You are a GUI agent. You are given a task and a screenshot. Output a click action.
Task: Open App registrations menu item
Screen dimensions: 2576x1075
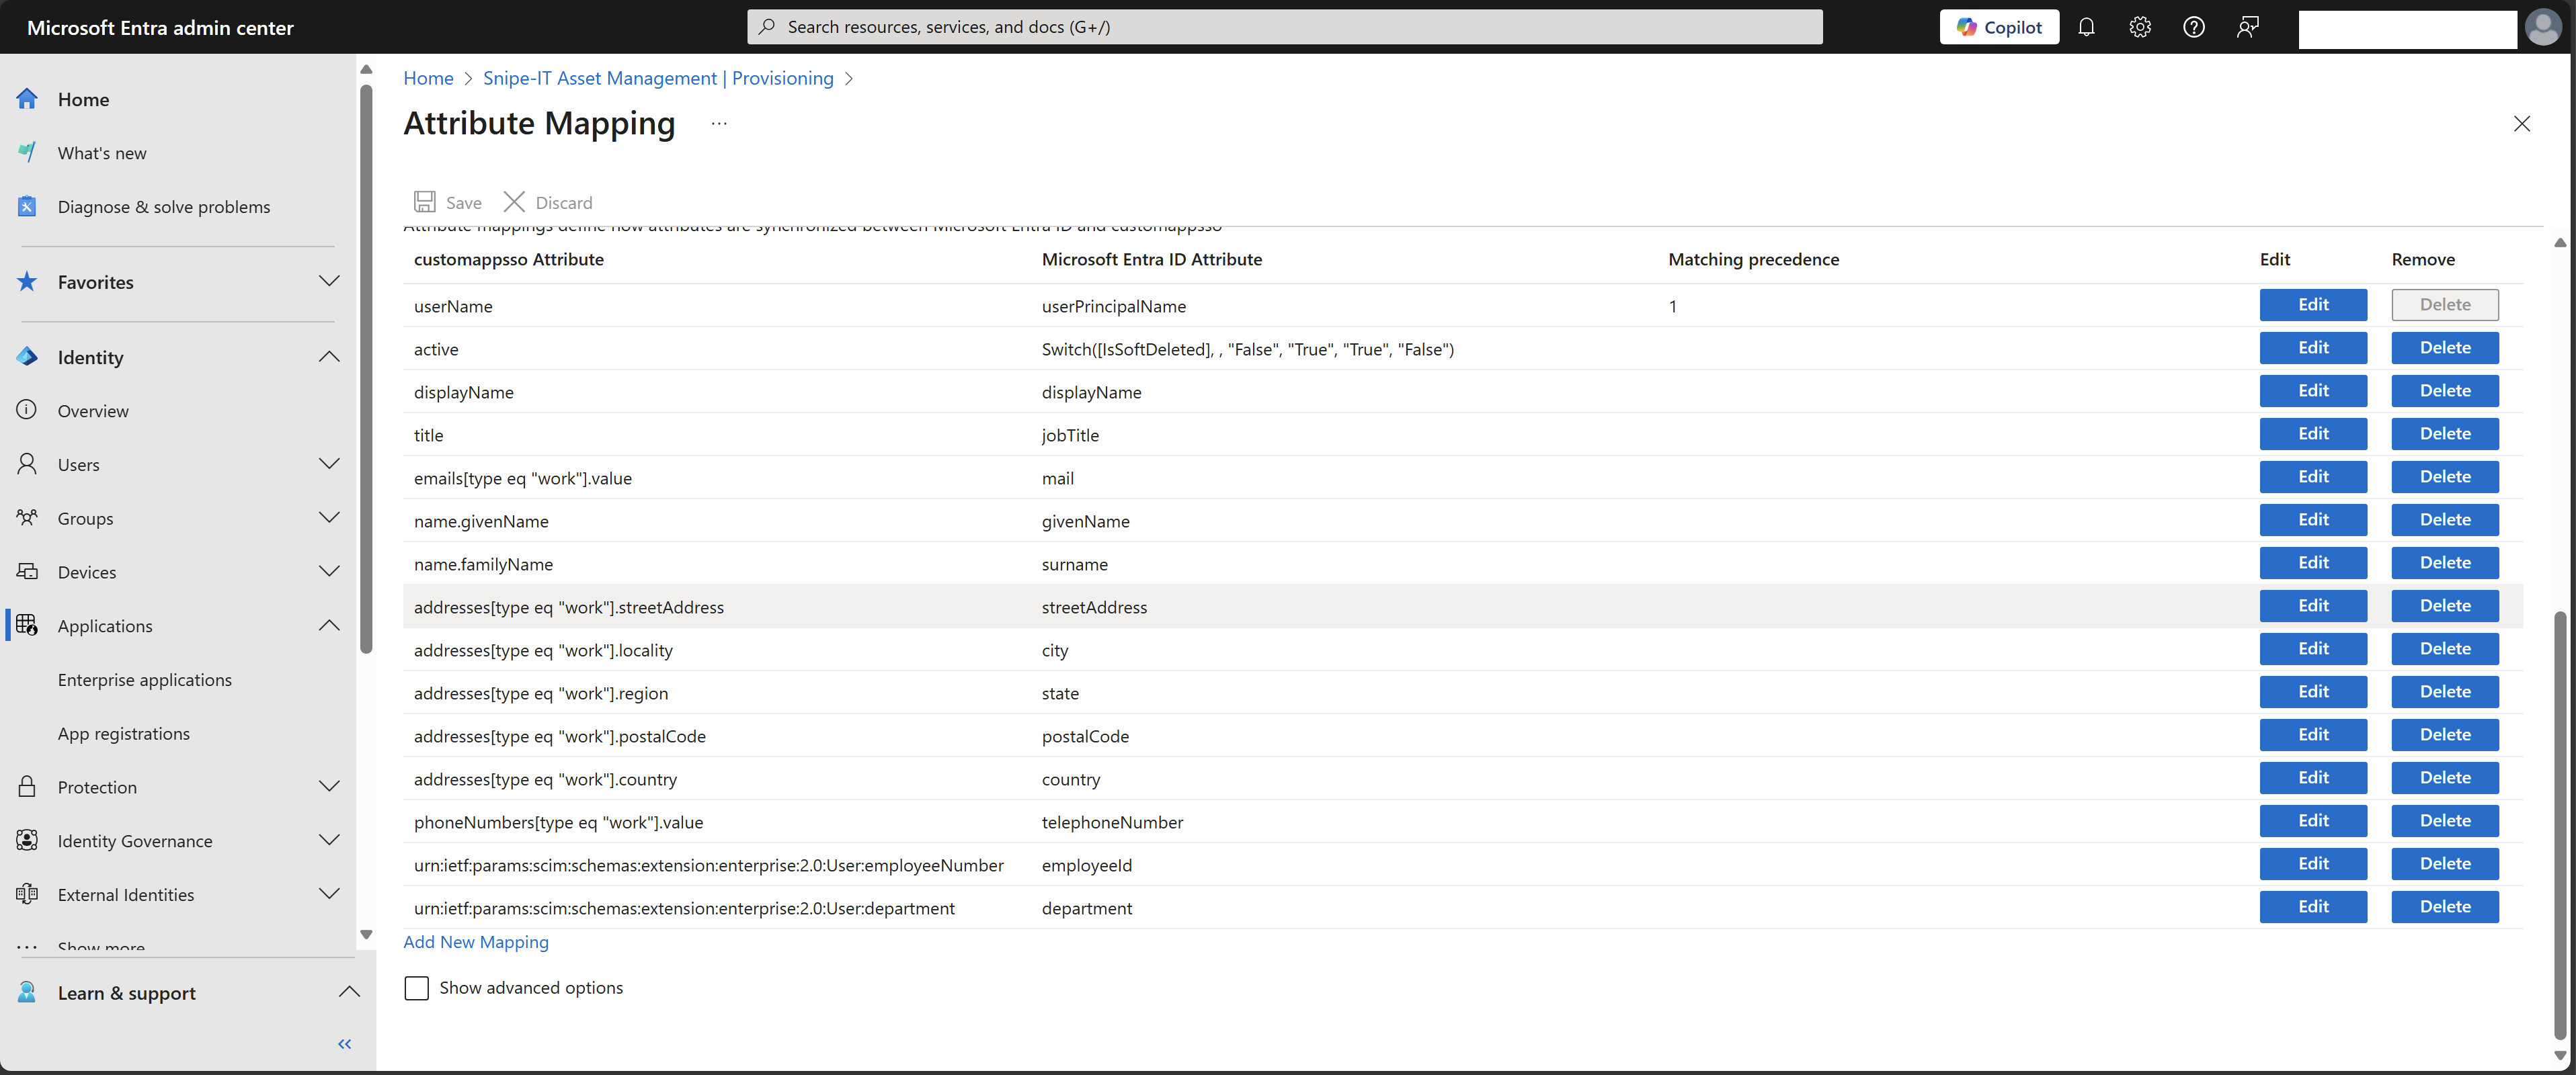coord(124,733)
